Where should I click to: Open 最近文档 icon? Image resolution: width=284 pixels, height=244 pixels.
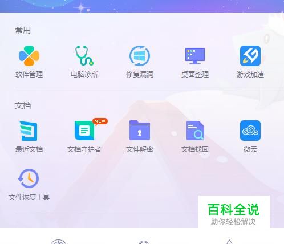click(x=29, y=131)
